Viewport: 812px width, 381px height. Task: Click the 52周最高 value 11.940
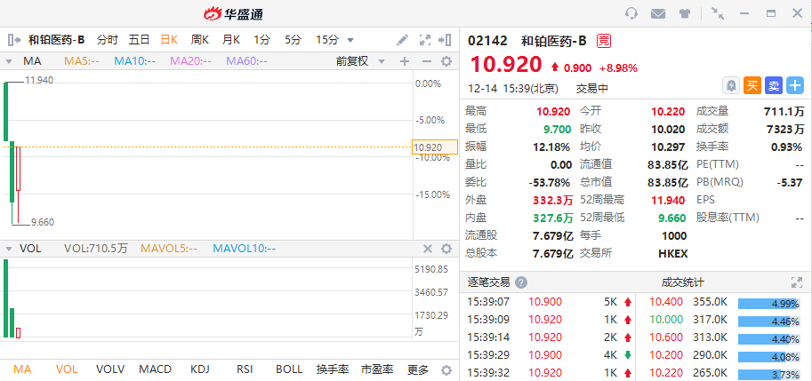(x=668, y=200)
